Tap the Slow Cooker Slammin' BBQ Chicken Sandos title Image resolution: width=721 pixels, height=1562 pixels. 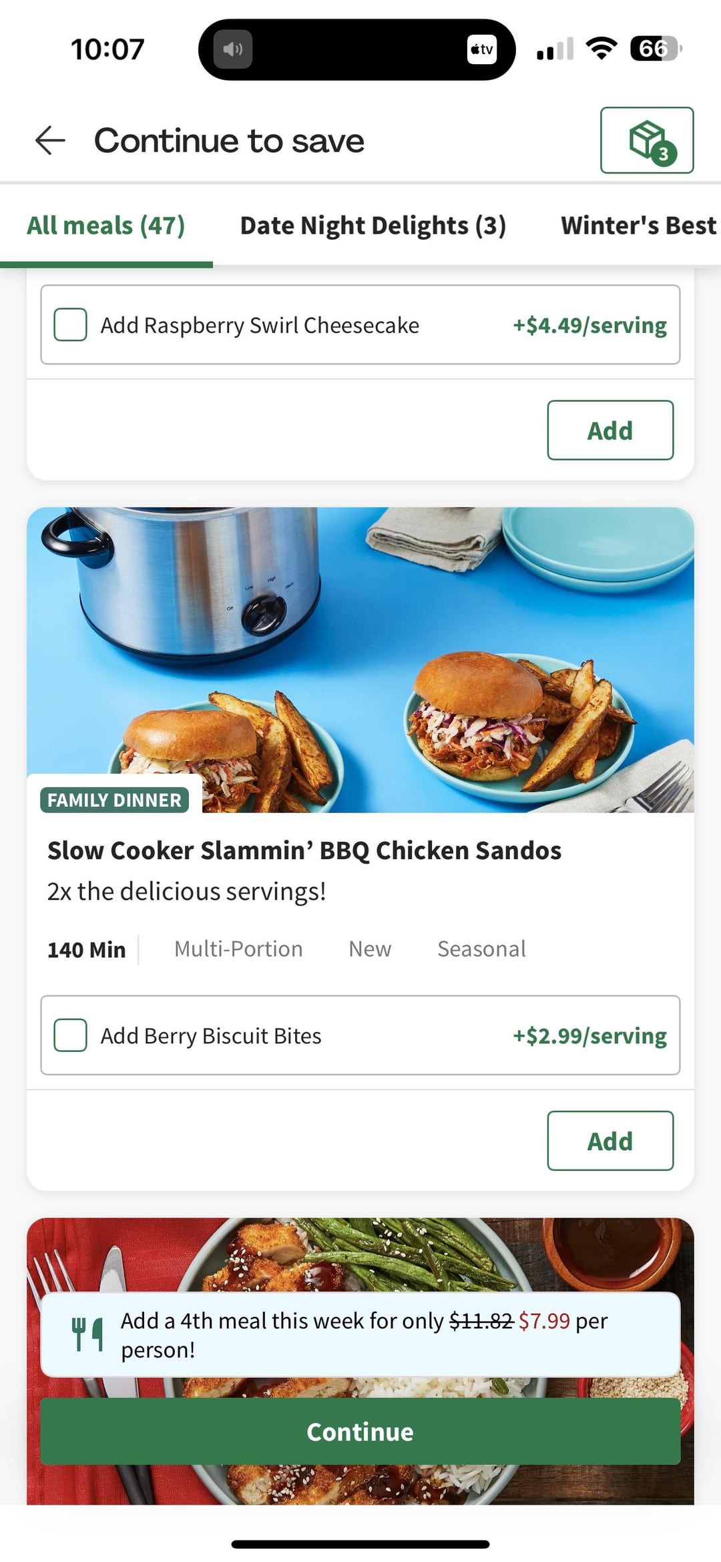pyautogui.click(x=304, y=850)
